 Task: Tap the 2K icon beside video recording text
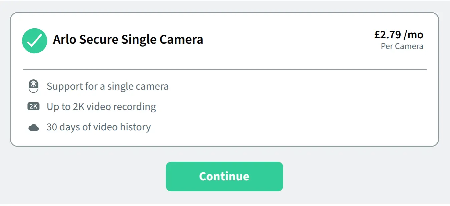tap(33, 106)
